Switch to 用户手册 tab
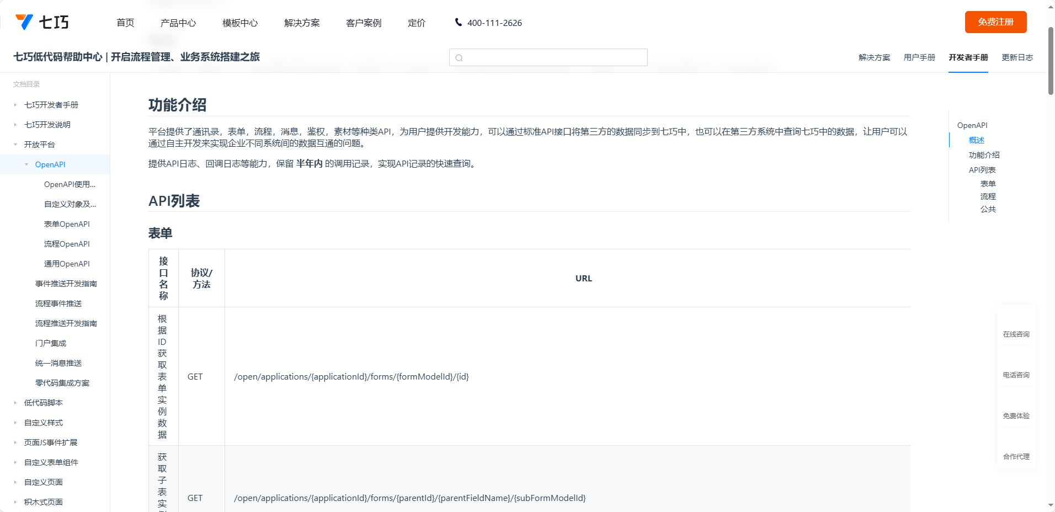Image resolution: width=1055 pixels, height=512 pixels. [919, 57]
